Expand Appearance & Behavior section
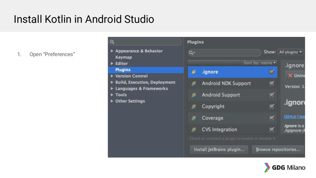Viewport: 316px width, 178px height. pos(112,51)
